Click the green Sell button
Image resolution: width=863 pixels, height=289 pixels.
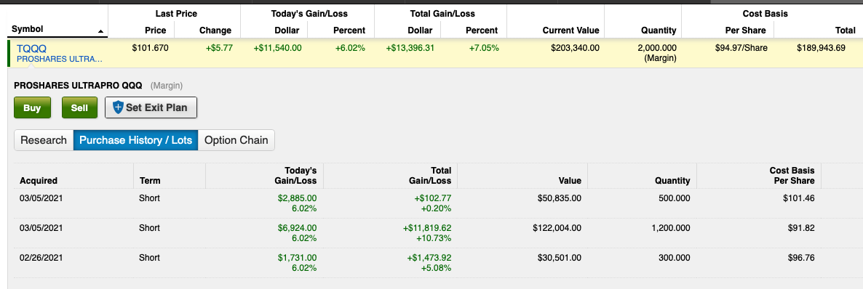pyautogui.click(x=79, y=107)
